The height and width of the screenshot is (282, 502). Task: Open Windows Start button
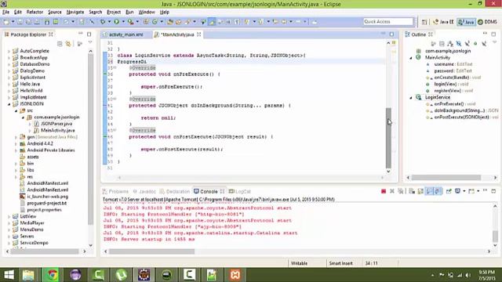click(x=9, y=275)
